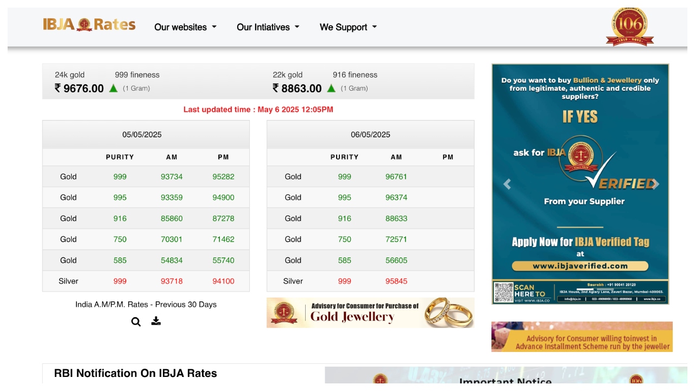Image resolution: width=695 pixels, height=391 pixels.
Task: Click the IBJA Rates logo
Action: click(89, 25)
